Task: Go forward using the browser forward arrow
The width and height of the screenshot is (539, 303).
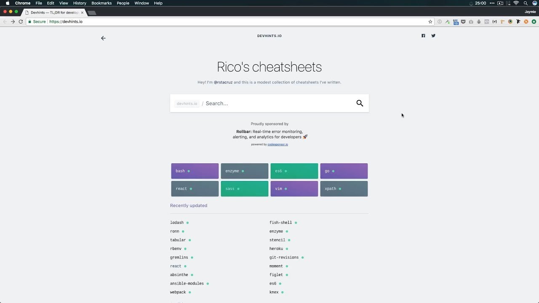Action: click(13, 21)
